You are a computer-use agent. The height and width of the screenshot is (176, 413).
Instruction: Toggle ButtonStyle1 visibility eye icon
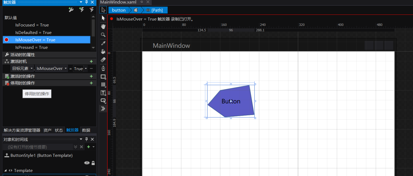point(87,163)
